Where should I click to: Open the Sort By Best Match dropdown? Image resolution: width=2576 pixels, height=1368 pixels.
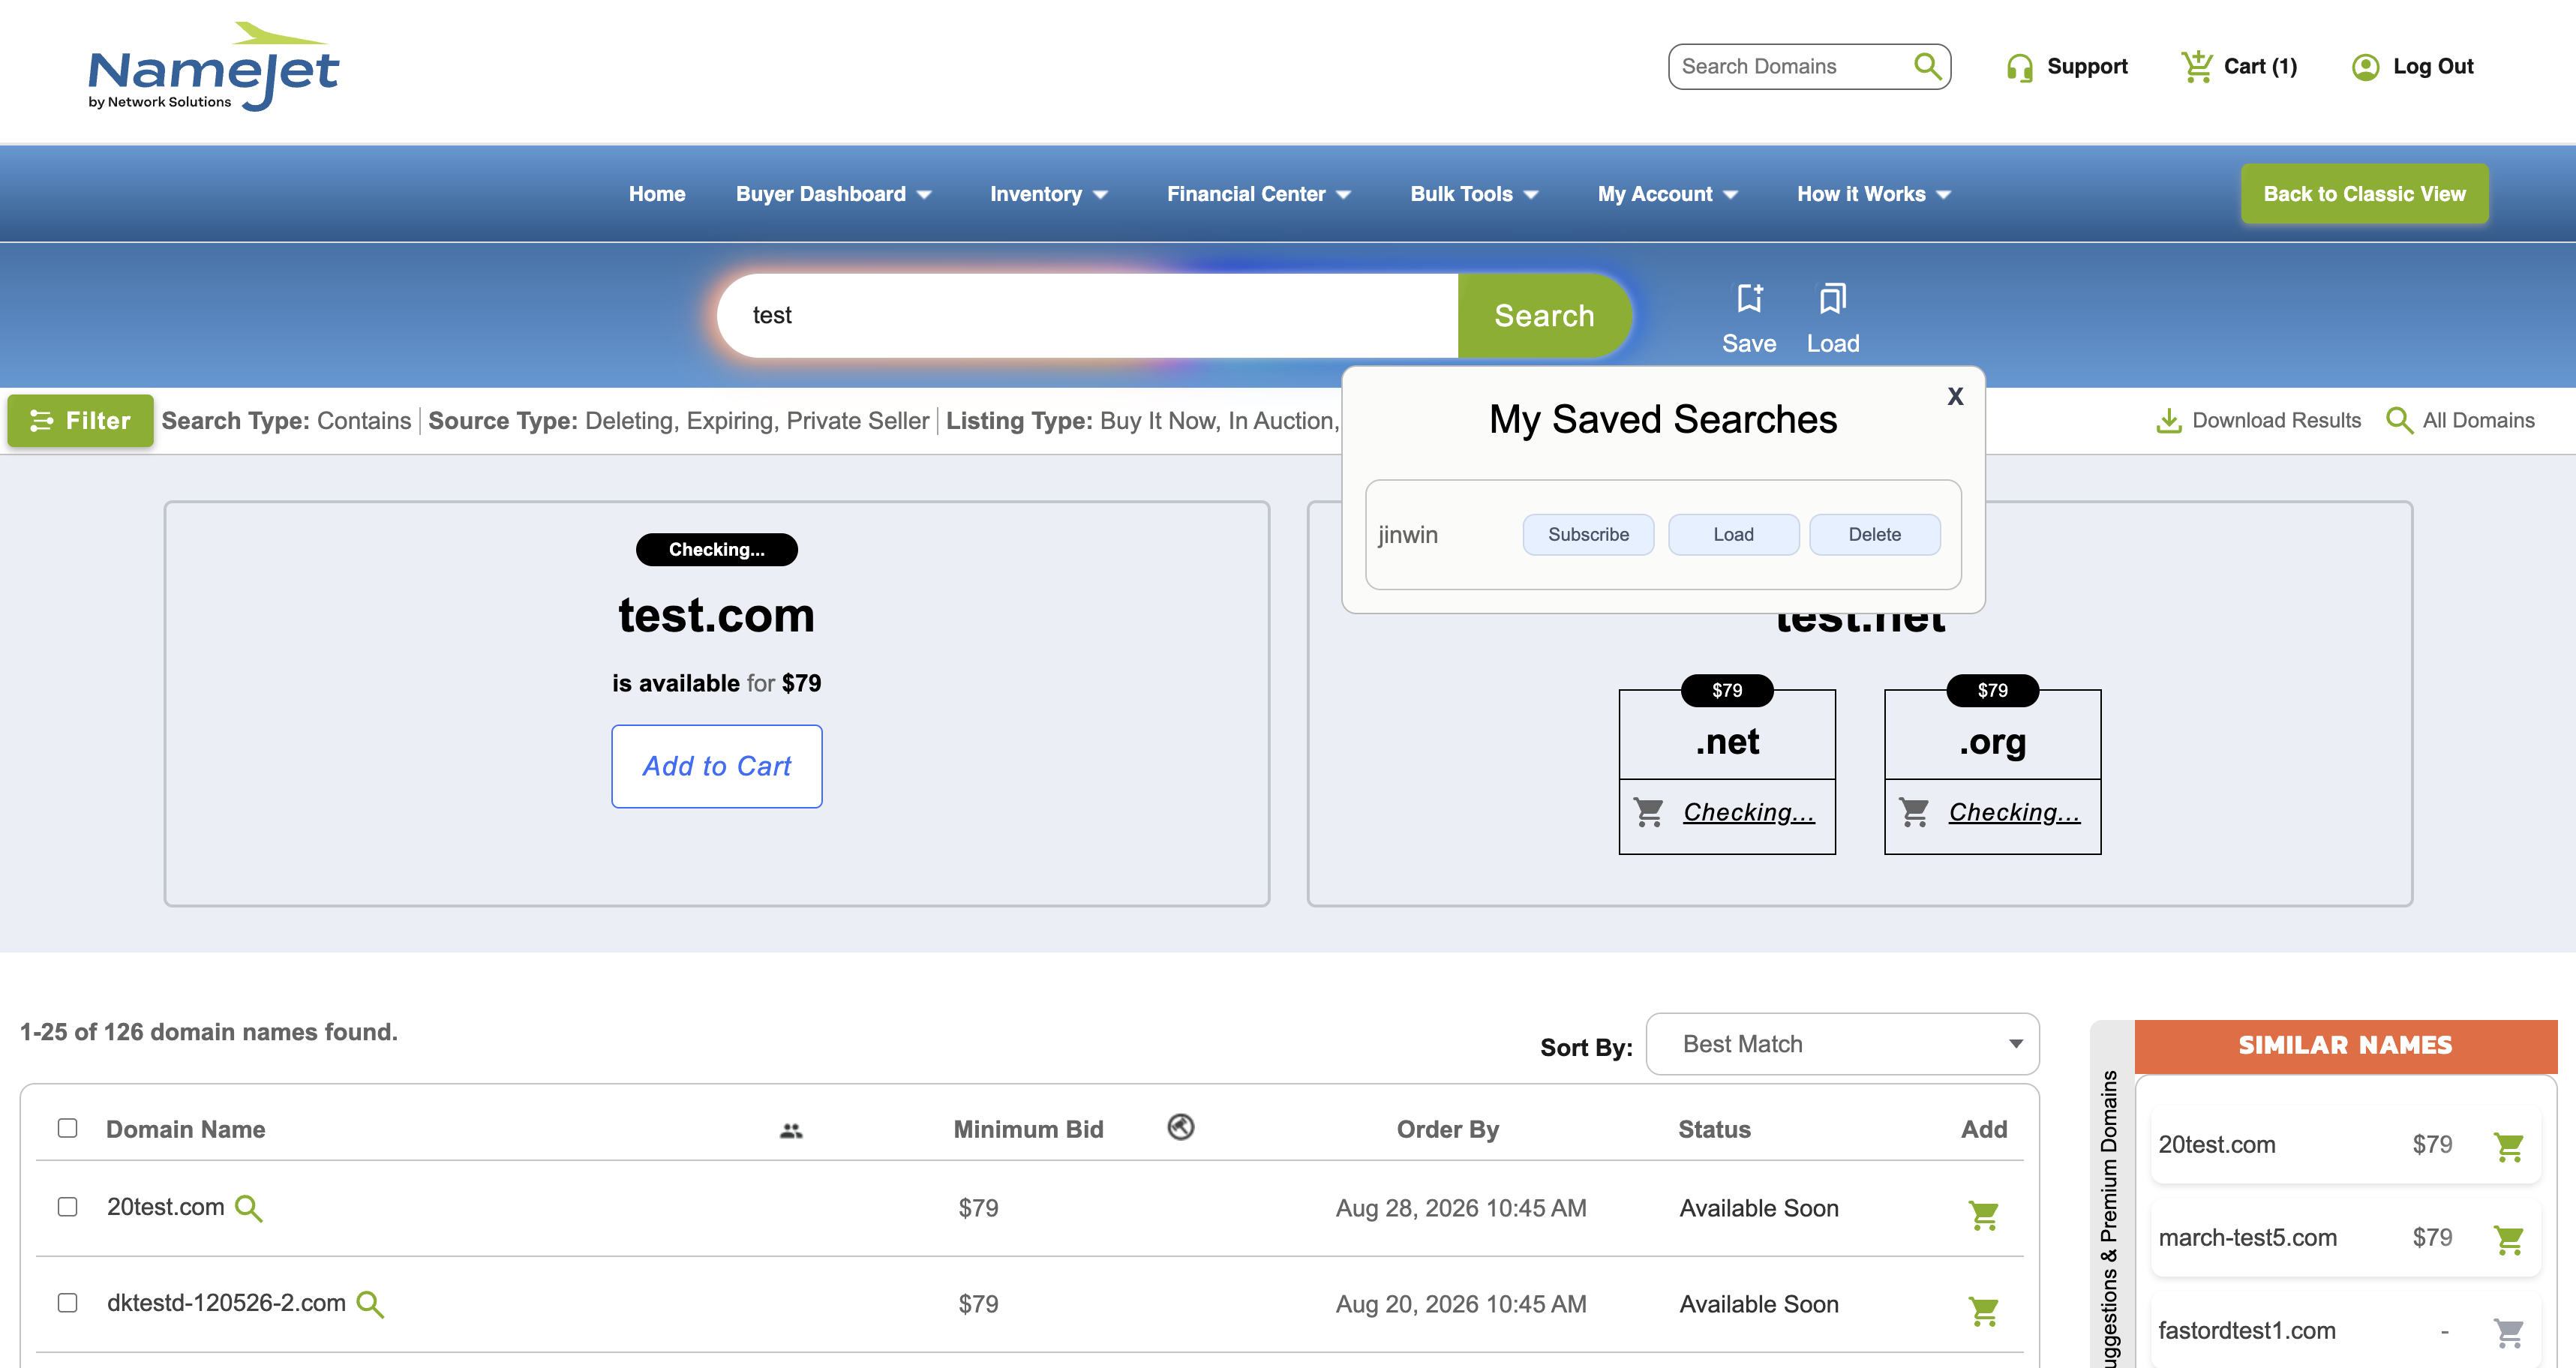point(1842,1044)
